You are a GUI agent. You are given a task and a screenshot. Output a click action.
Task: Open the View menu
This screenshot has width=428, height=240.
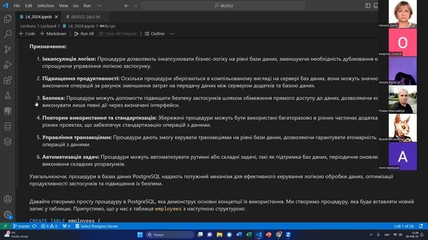tap(64, 6)
